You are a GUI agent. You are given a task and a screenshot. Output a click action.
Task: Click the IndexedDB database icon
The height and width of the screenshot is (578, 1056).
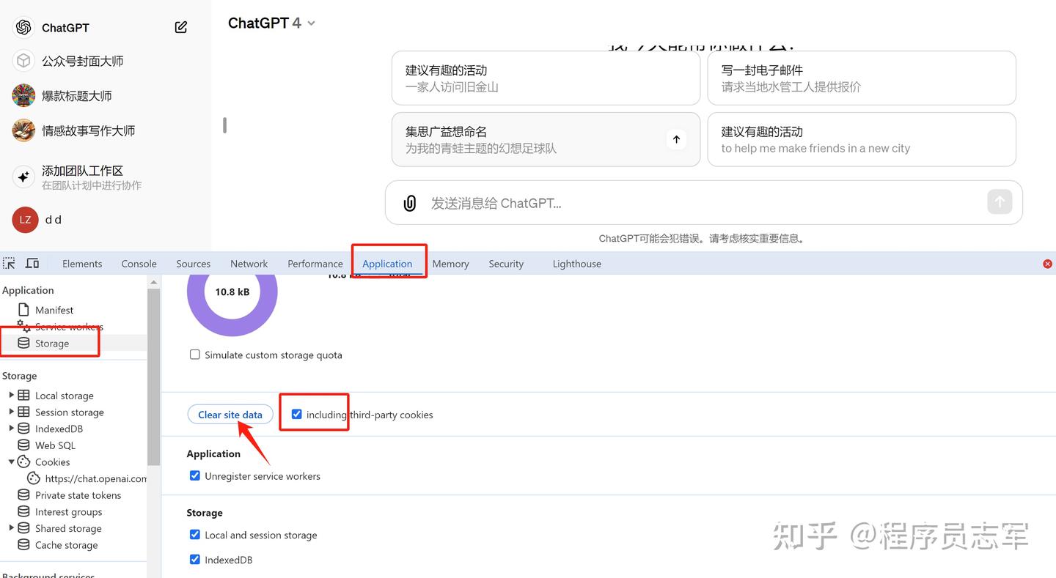pyautogui.click(x=23, y=429)
